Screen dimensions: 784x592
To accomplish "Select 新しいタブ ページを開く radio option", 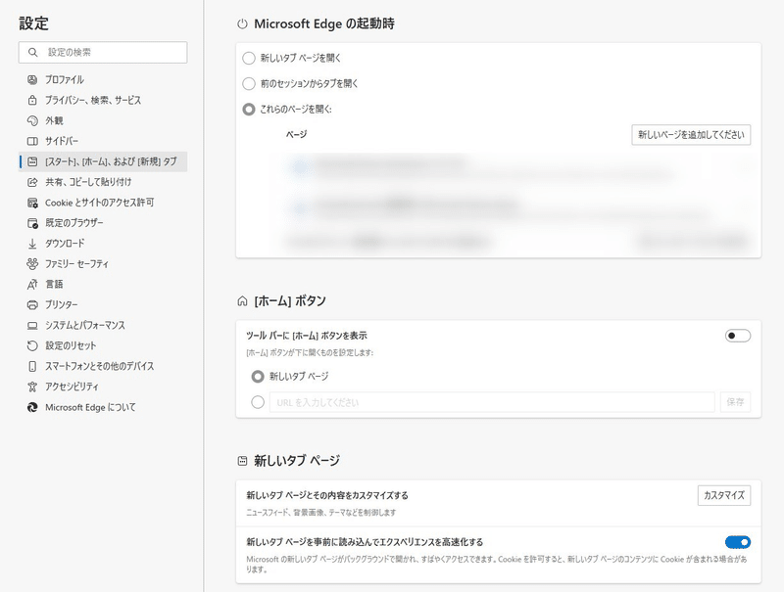I will point(249,58).
